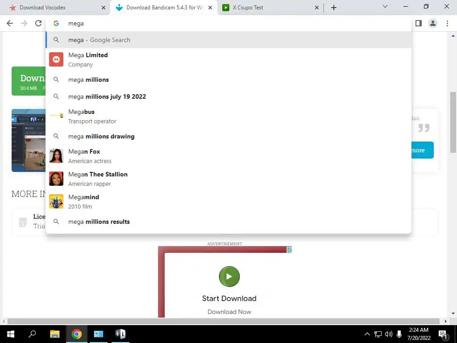Screen dimensions: 457x343
Task: Click the scroll up arrow of page scrollbar
Action: point(453,36)
